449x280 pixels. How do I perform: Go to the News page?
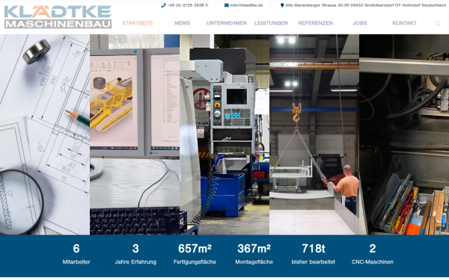[182, 23]
